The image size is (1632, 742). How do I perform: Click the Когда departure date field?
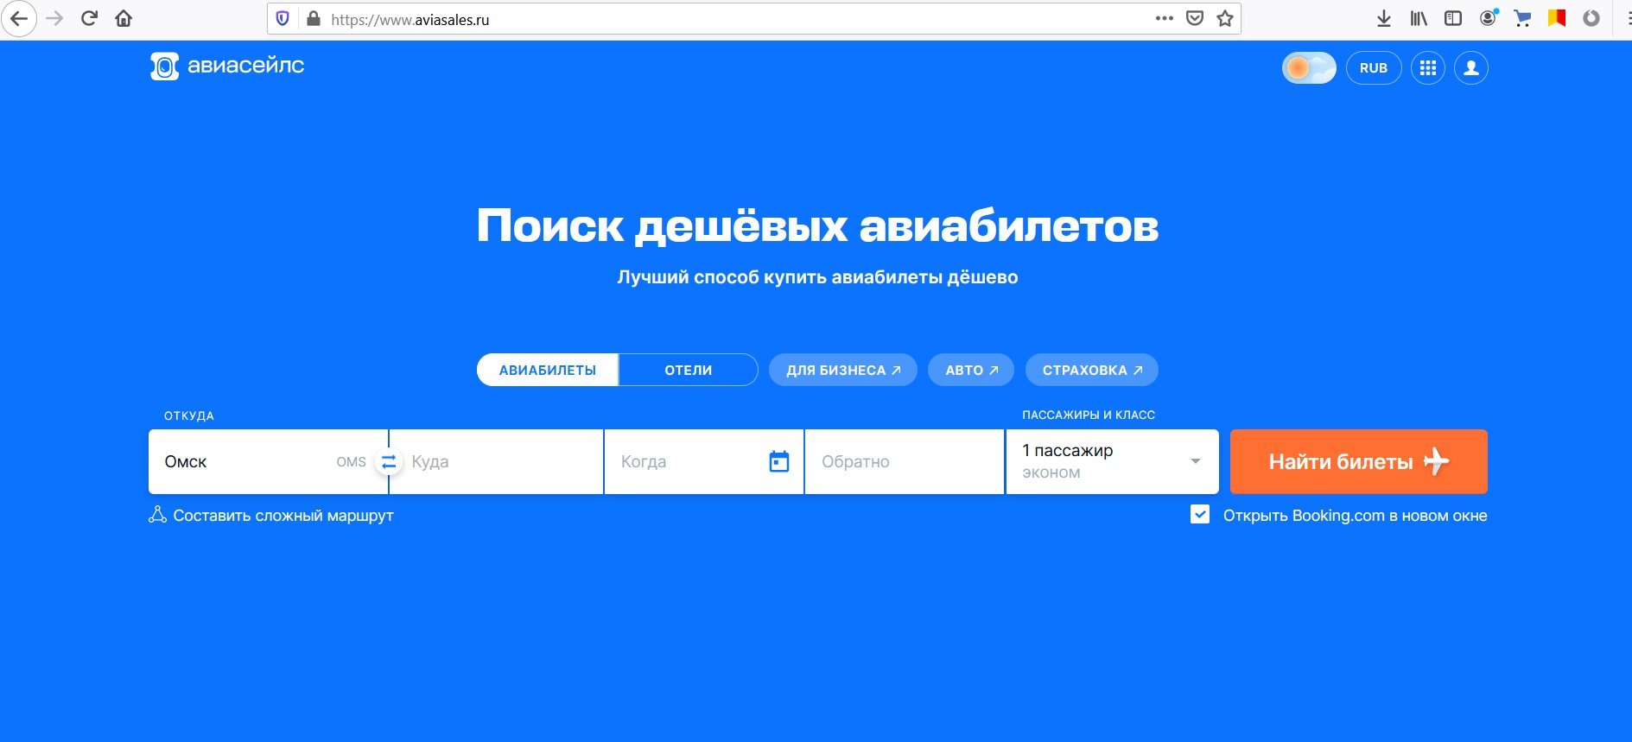click(704, 461)
